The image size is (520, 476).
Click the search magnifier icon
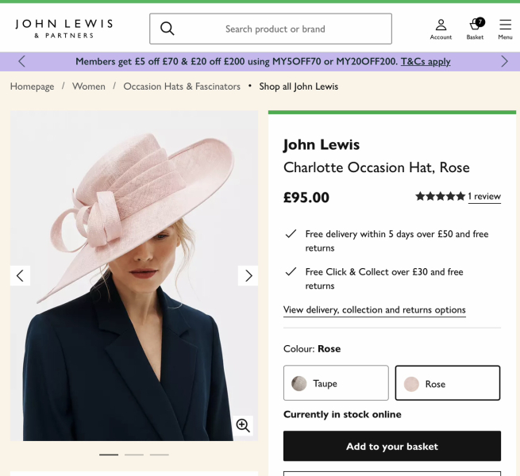[168, 29]
